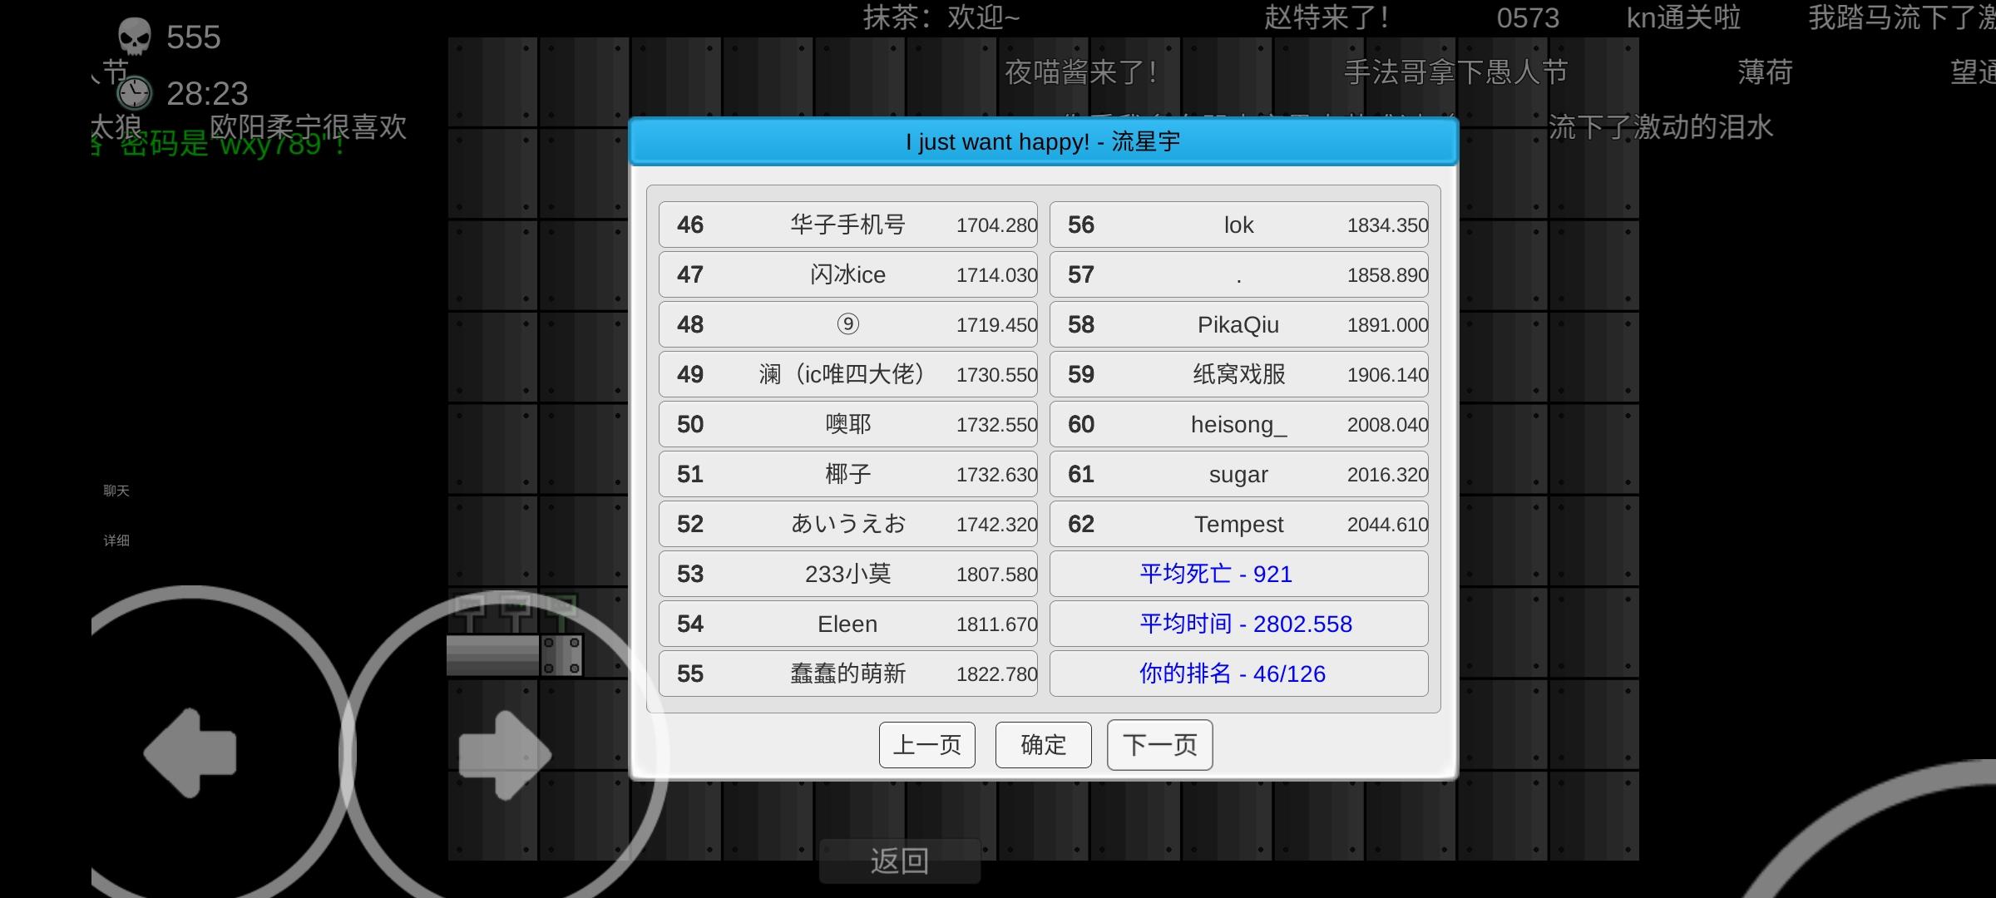
Task: Confirm leaderboard with 确定 button
Action: tap(1043, 744)
